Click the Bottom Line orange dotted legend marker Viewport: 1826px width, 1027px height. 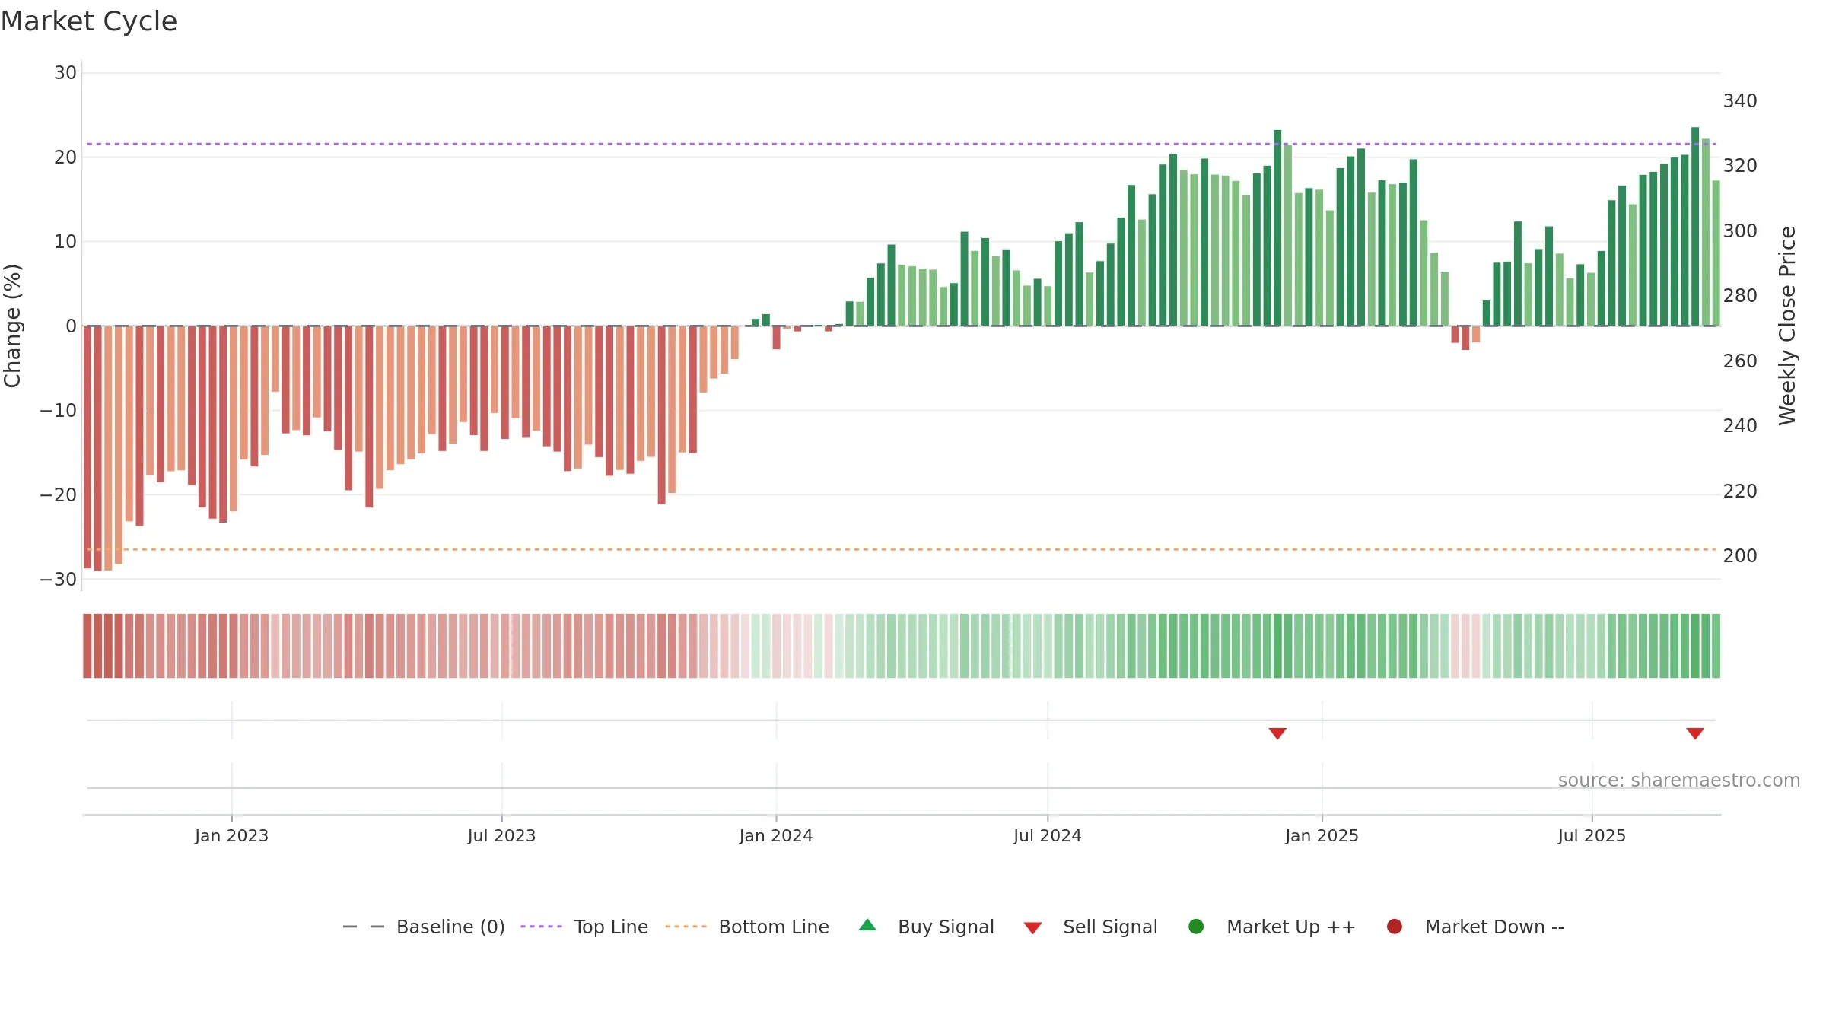(686, 927)
